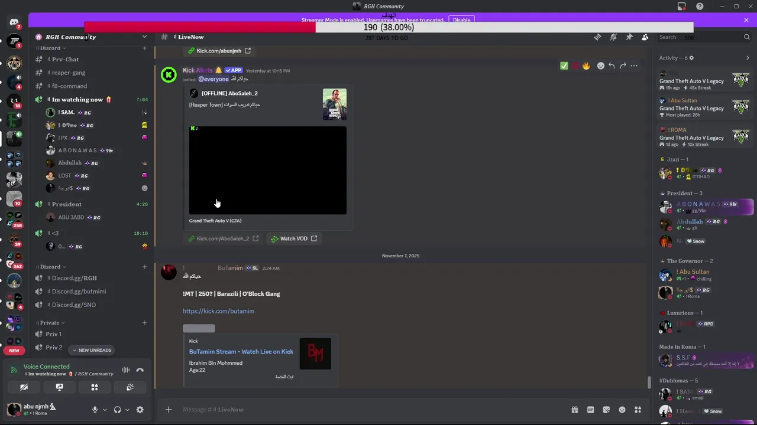757x425 pixels.
Task: Open GIF picker in message box
Action: pos(590,410)
